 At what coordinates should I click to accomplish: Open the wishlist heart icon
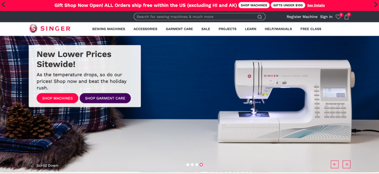pos(338,17)
